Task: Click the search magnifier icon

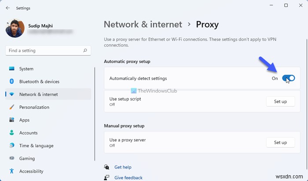Action: tap(85, 51)
